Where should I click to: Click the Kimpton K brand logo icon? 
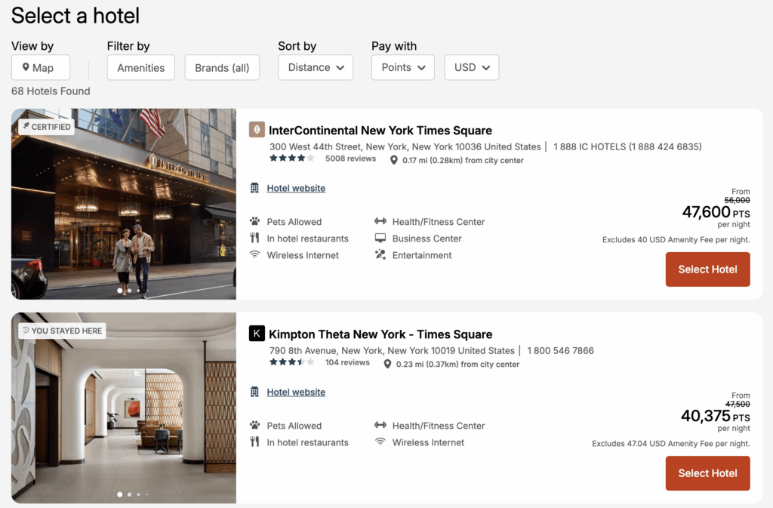(x=257, y=334)
